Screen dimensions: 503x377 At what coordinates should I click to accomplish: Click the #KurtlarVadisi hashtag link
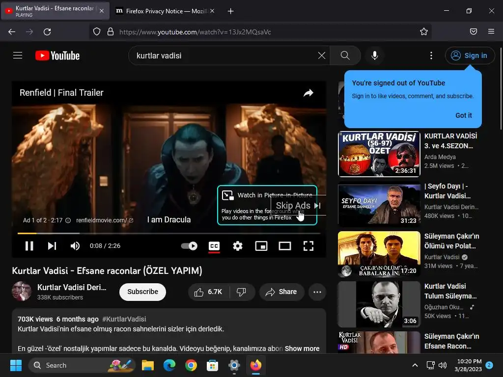pyautogui.click(x=124, y=319)
